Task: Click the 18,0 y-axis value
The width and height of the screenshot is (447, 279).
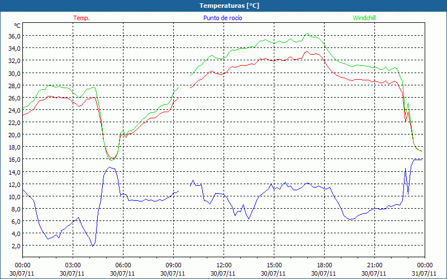Action: [15, 147]
